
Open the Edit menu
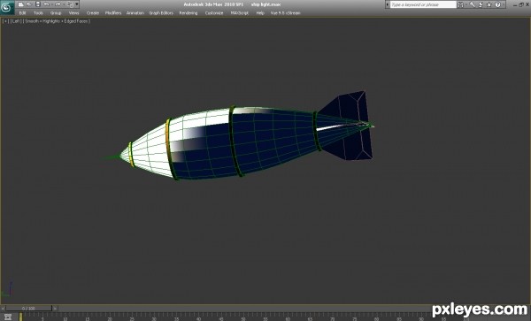(22, 13)
